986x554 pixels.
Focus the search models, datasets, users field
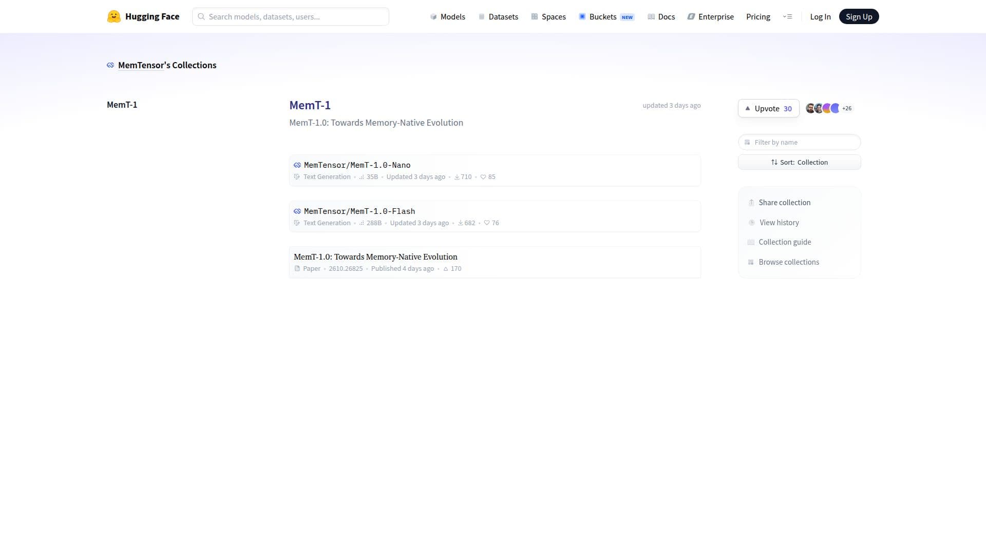coord(291,16)
